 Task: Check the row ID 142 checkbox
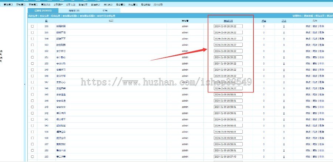(x=32, y=113)
